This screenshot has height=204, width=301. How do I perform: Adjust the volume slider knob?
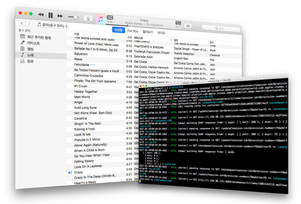coord(75,17)
